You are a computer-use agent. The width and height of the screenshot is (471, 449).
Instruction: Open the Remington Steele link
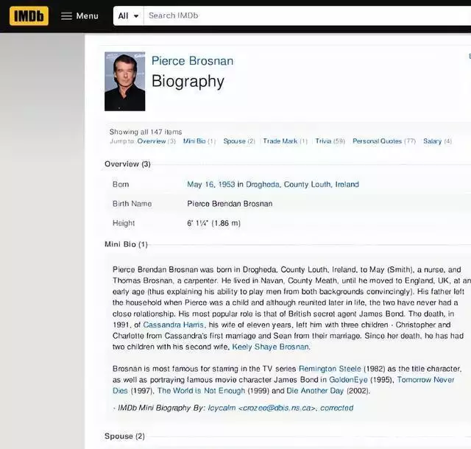click(330, 369)
